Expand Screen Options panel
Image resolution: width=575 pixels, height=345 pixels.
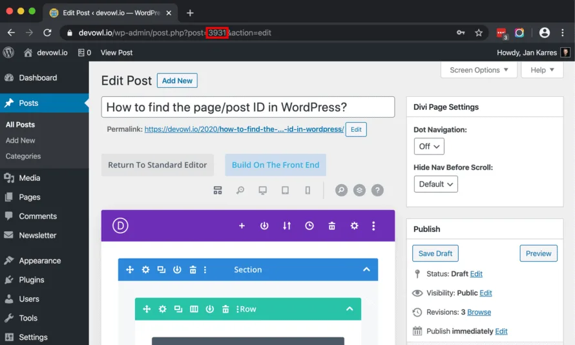(x=479, y=70)
